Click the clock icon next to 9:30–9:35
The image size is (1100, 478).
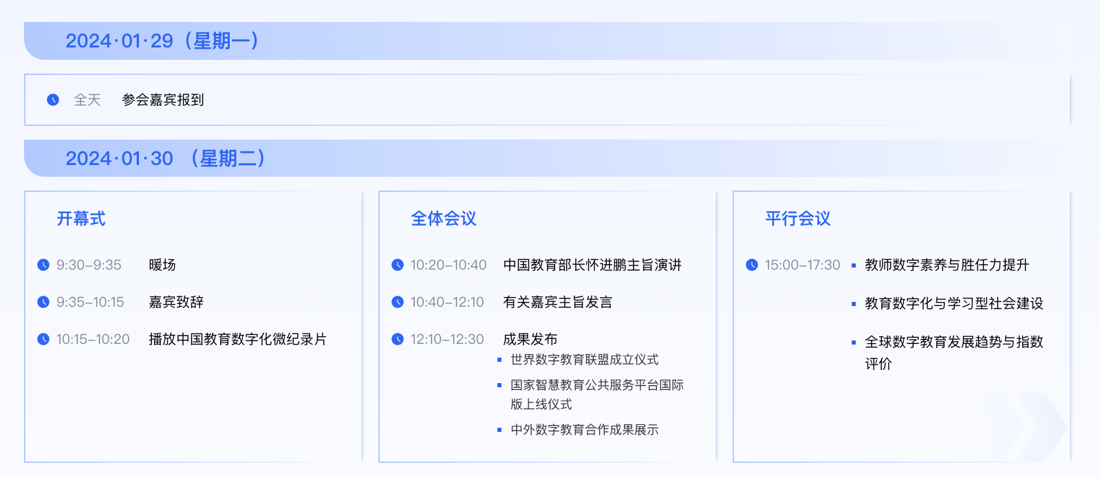43,265
